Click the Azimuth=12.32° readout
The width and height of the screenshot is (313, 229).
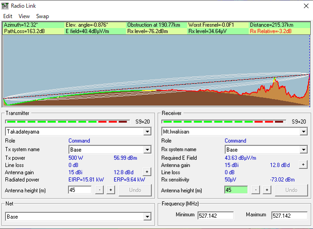pos(21,25)
